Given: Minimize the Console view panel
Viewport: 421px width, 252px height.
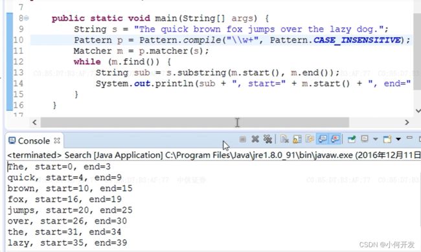Looking at the screenshot, I should (409, 137).
